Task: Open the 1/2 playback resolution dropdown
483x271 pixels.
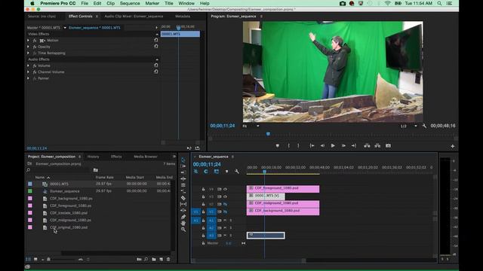Action: click(x=409, y=126)
